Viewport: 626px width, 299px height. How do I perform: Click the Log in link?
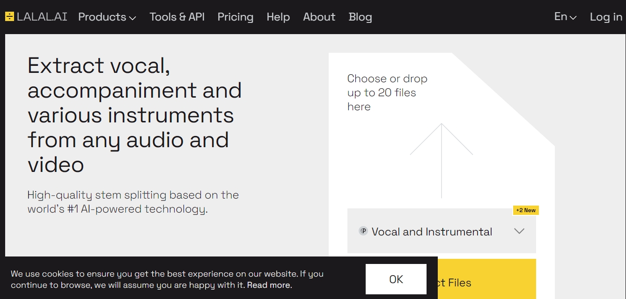[606, 17]
